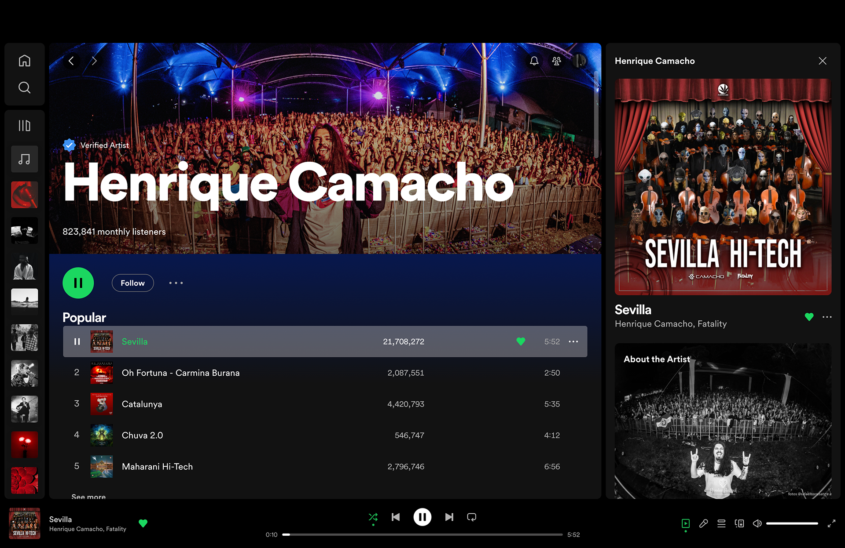The height and width of the screenshot is (548, 845).
Task: Go to Home in sidebar
Action: (25, 61)
